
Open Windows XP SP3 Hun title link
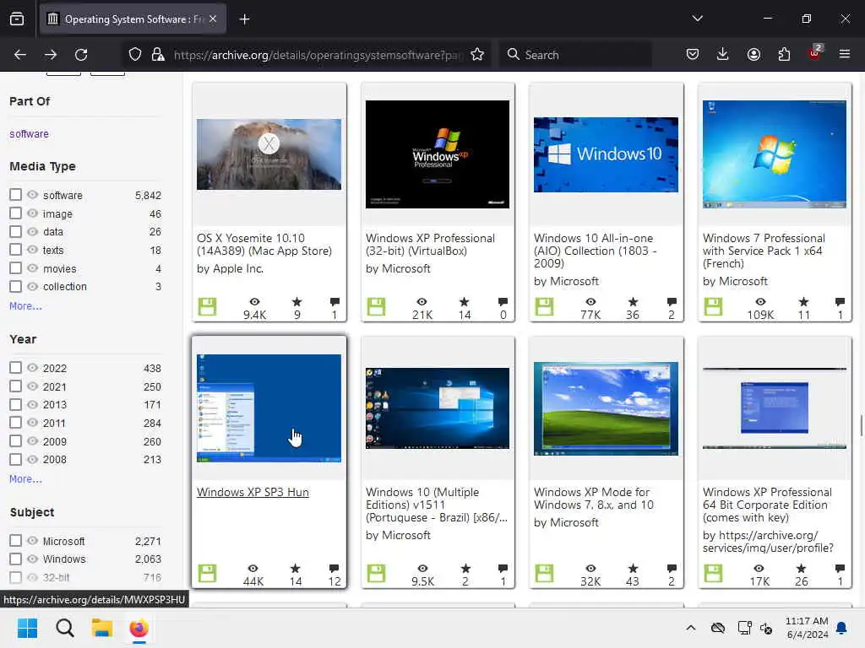(253, 492)
